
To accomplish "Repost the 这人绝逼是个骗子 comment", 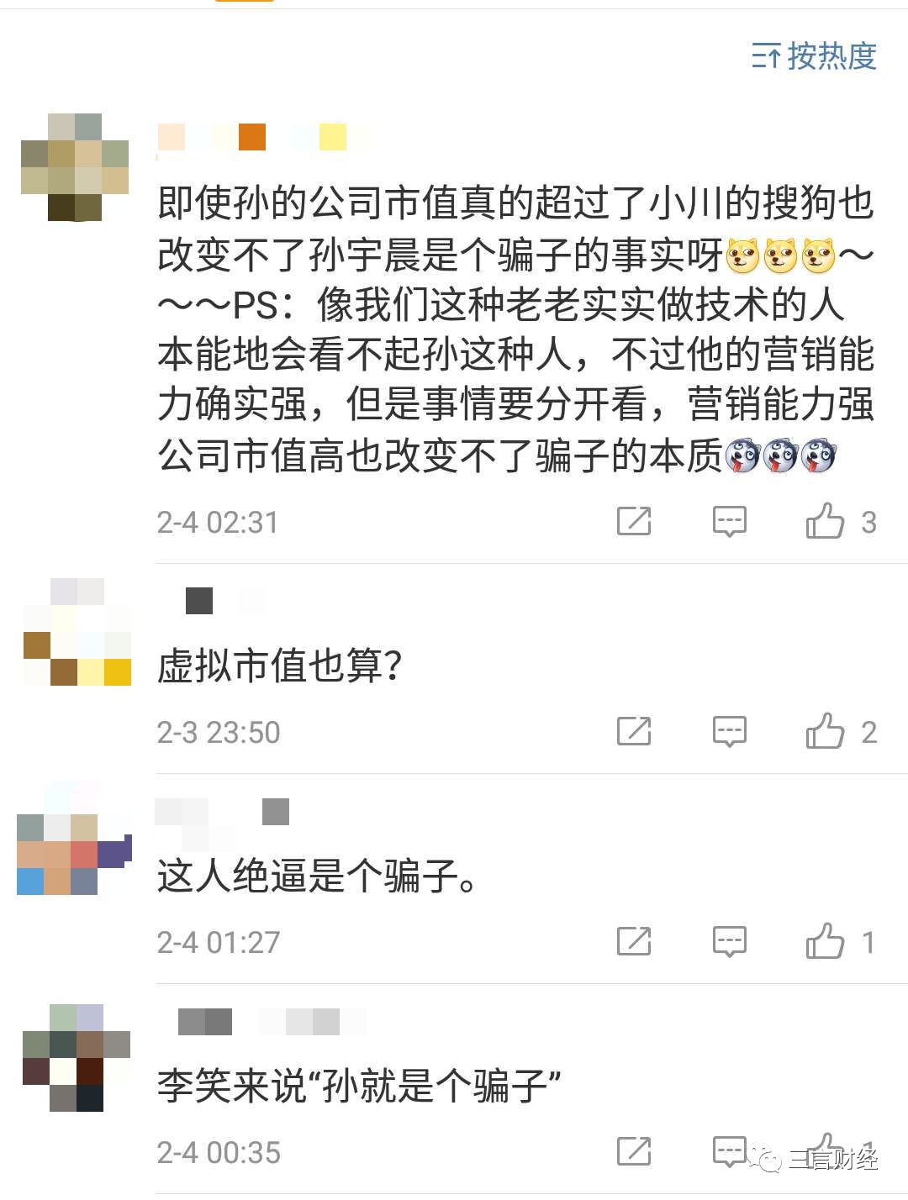I will pyautogui.click(x=634, y=941).
